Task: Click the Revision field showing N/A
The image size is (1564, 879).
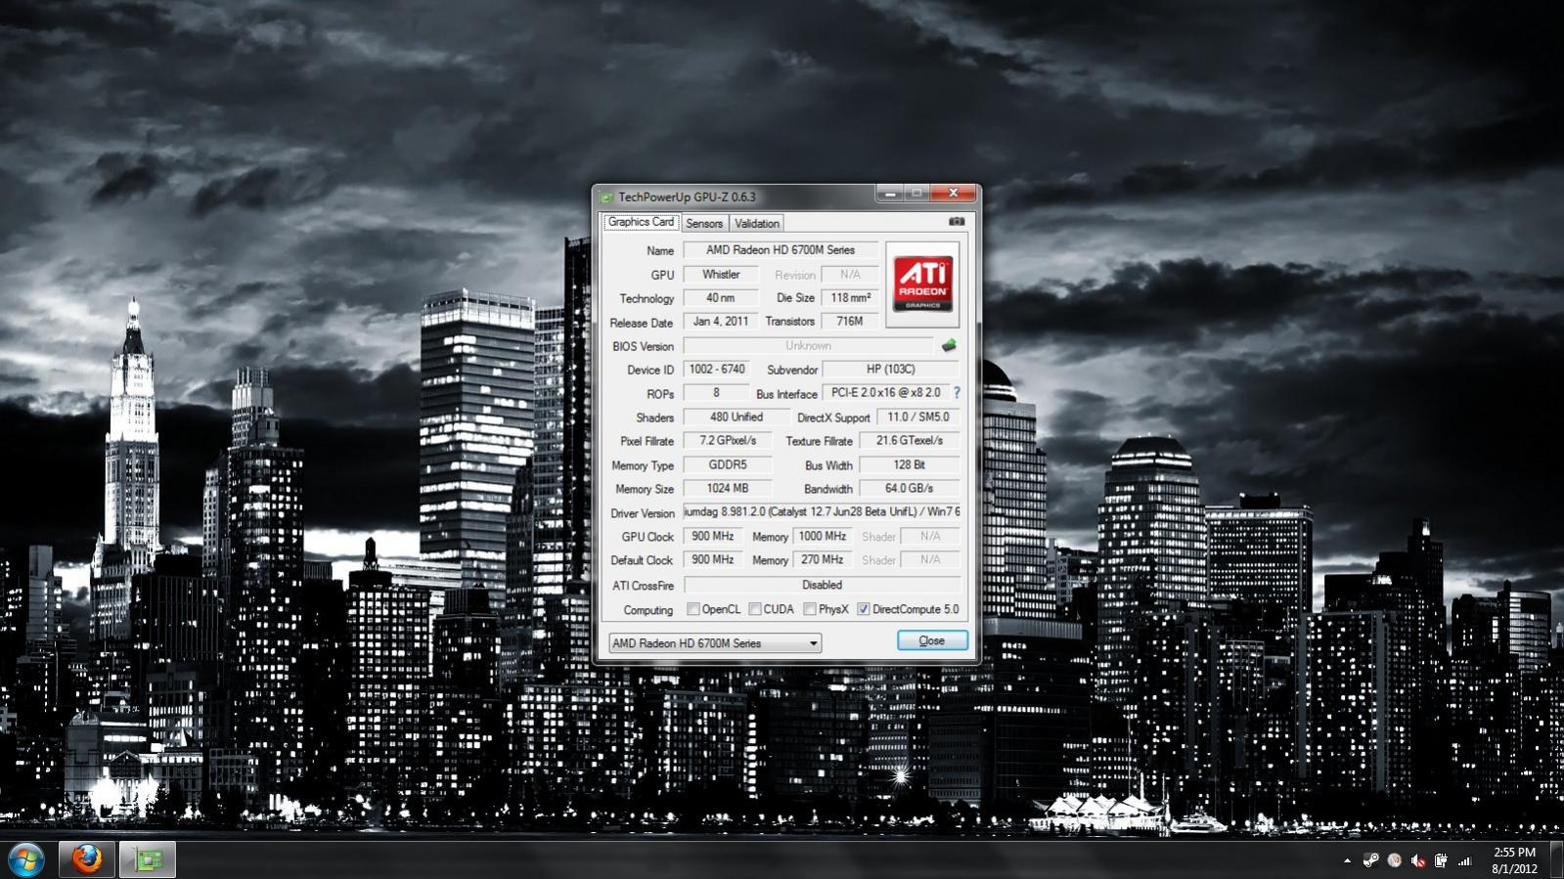Action: pos(850,275)
